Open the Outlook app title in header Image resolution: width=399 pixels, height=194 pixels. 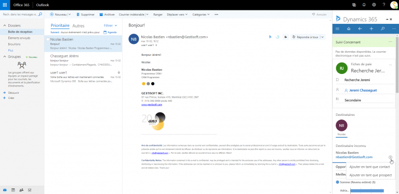[43, 5]
